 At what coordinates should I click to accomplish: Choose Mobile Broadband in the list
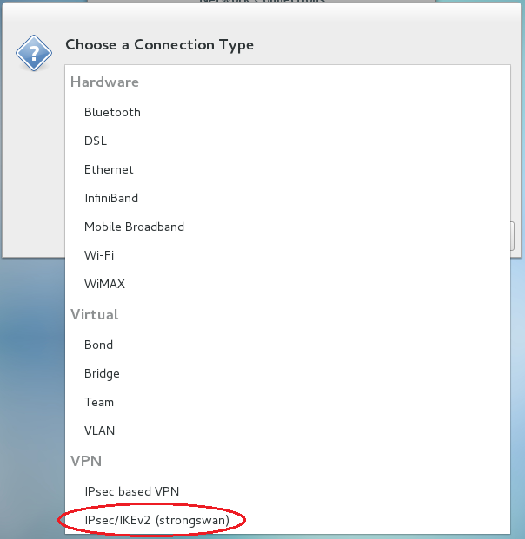(x=134, y=227)
